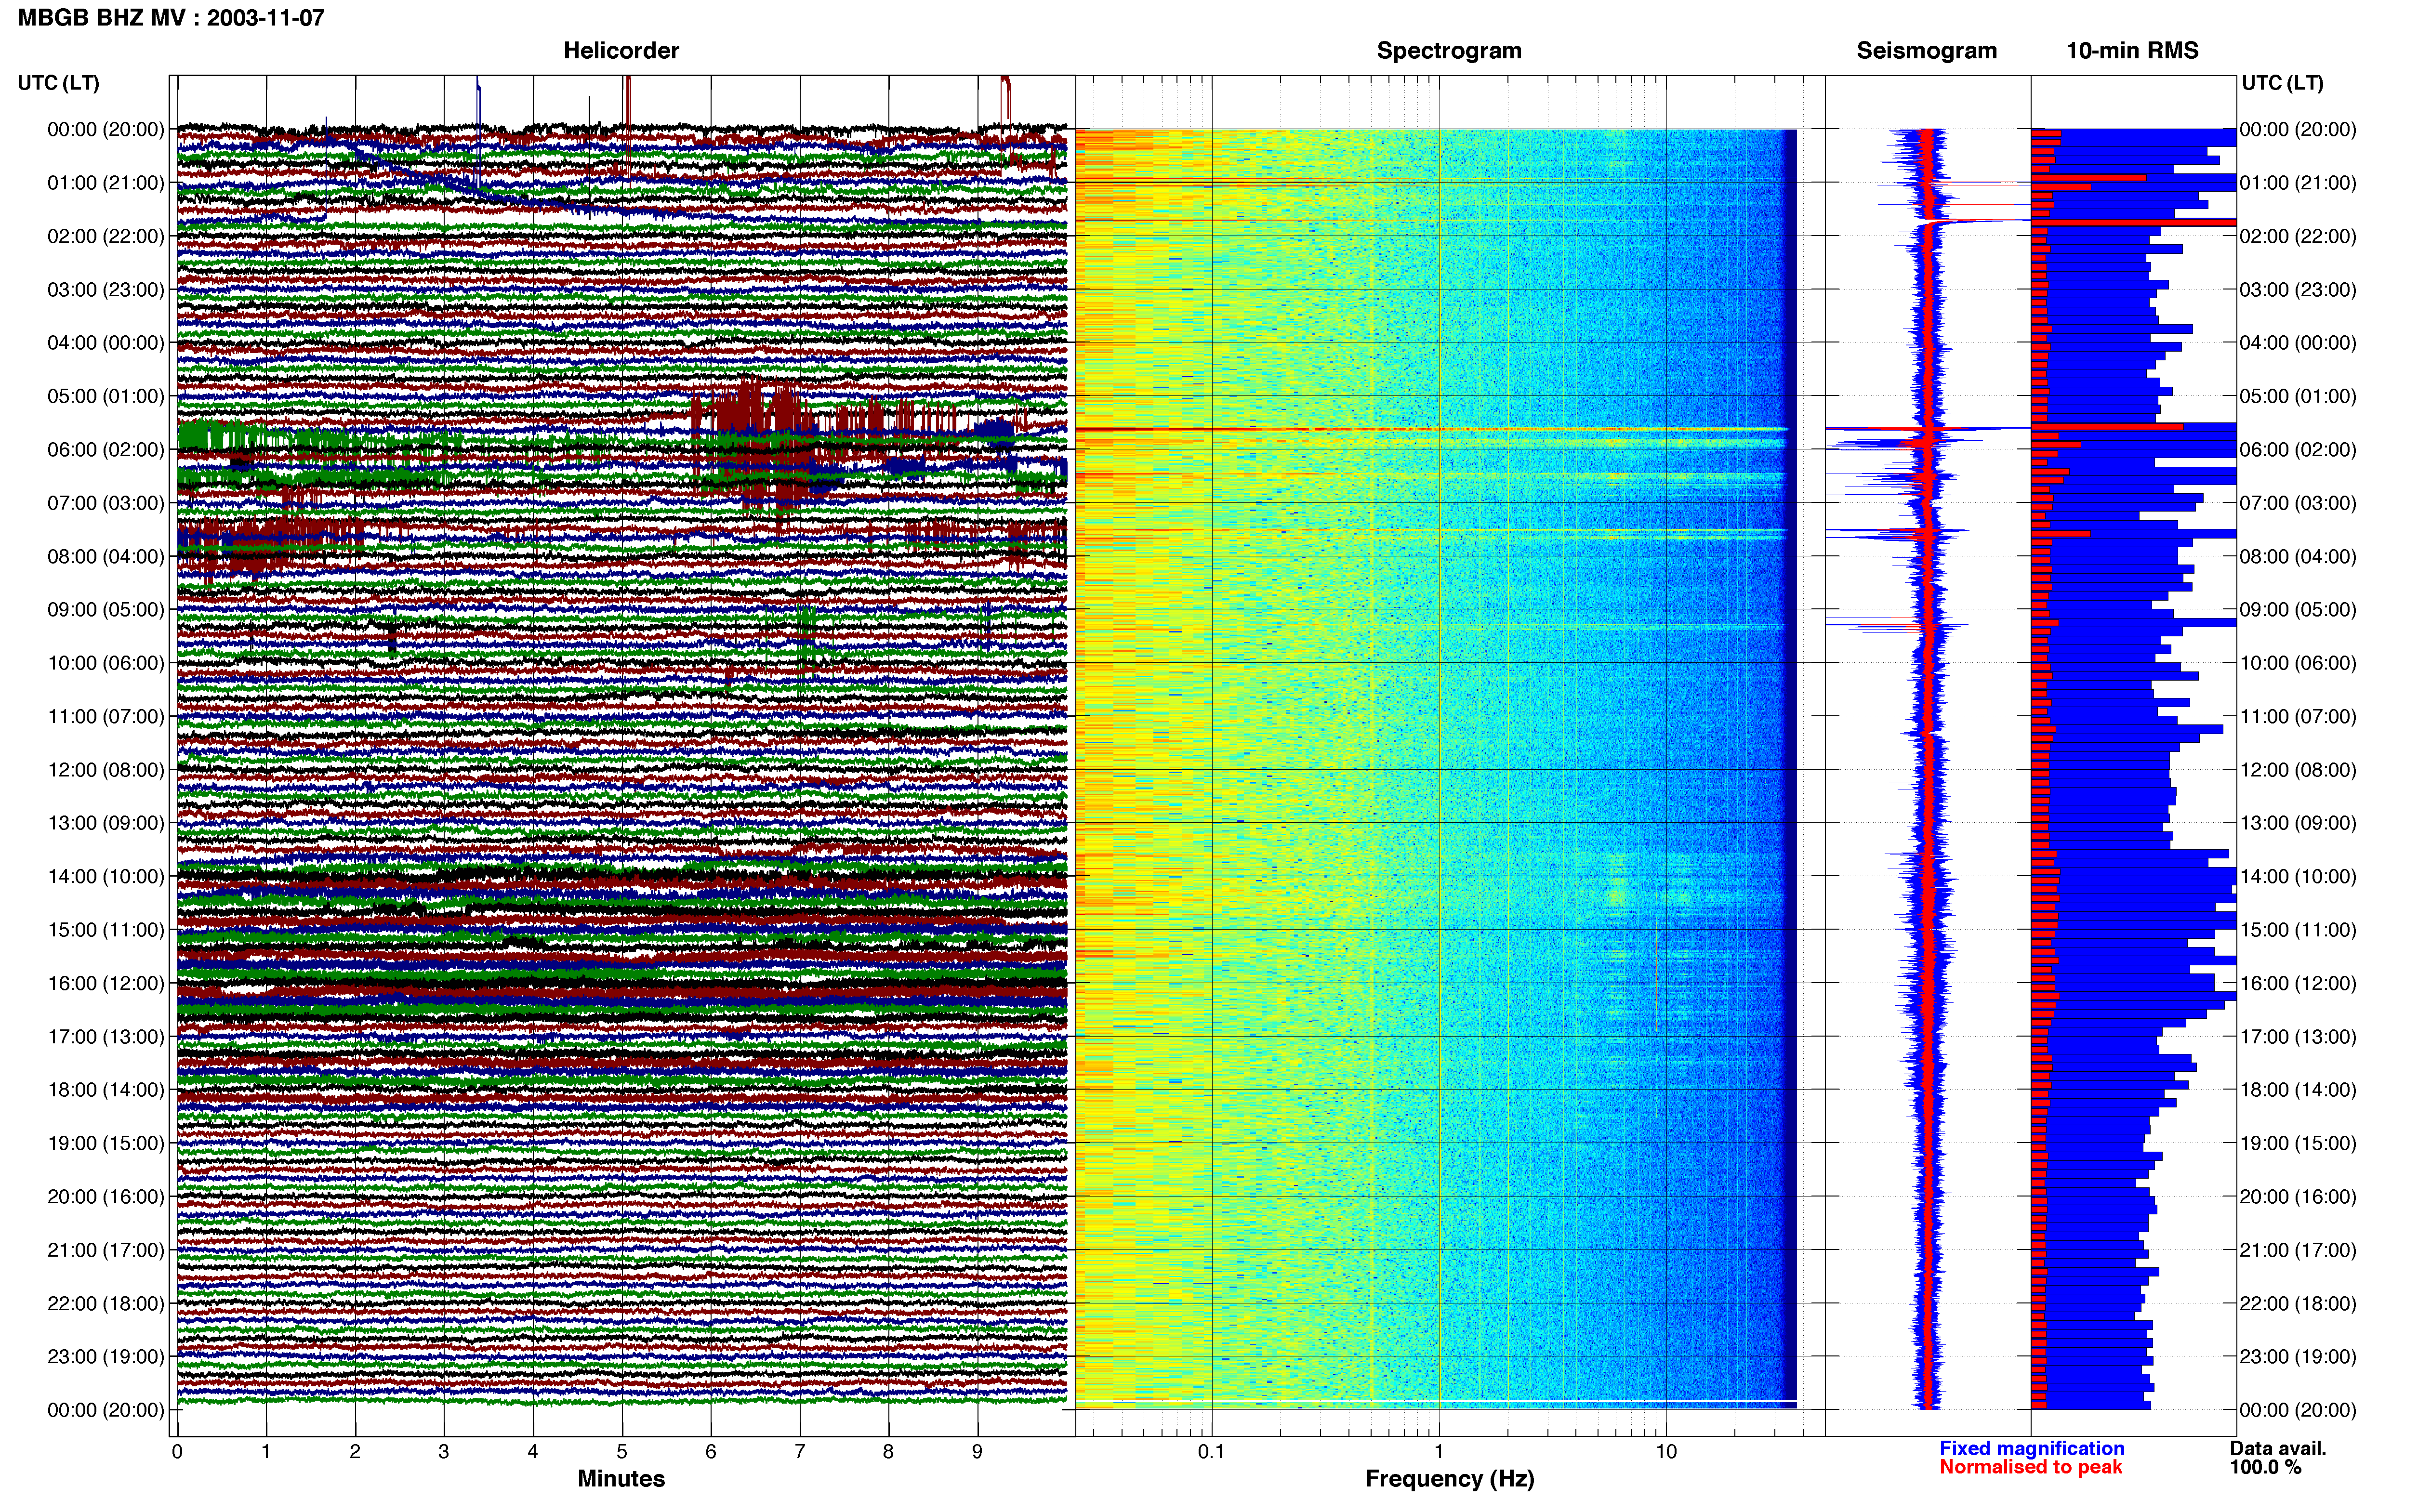
Task: Click the left '04:00 (00:00)' time label
Action: (x=106, y=343)
